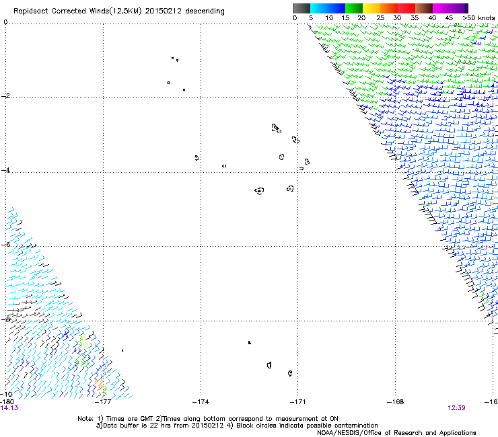Click the yellow wind barbs in the southwest swath
This screenshot has height=437, width=498.
click(83, 341)
